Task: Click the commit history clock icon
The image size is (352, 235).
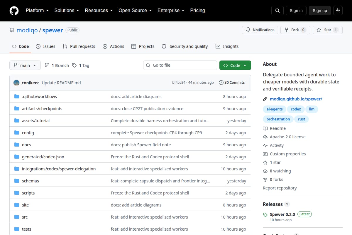Action: tap(221, 83)
